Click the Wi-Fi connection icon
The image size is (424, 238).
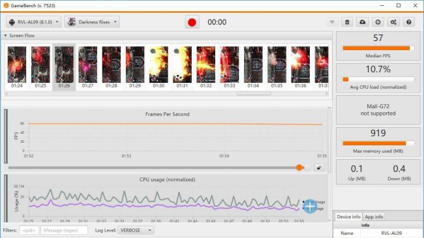[x=332, y=22]
